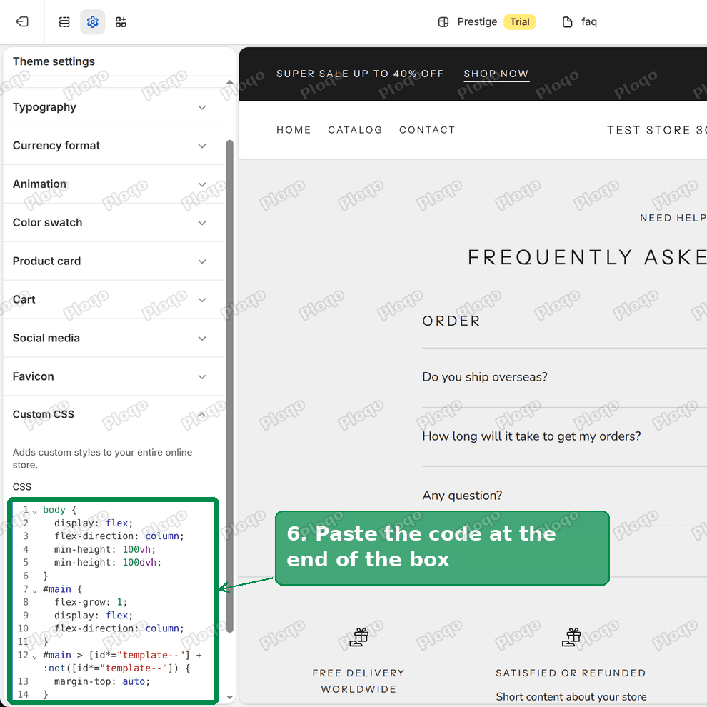
Task: Click the Prestige theme layout icon
Action: pyautogui.click(x=443, y=21)
